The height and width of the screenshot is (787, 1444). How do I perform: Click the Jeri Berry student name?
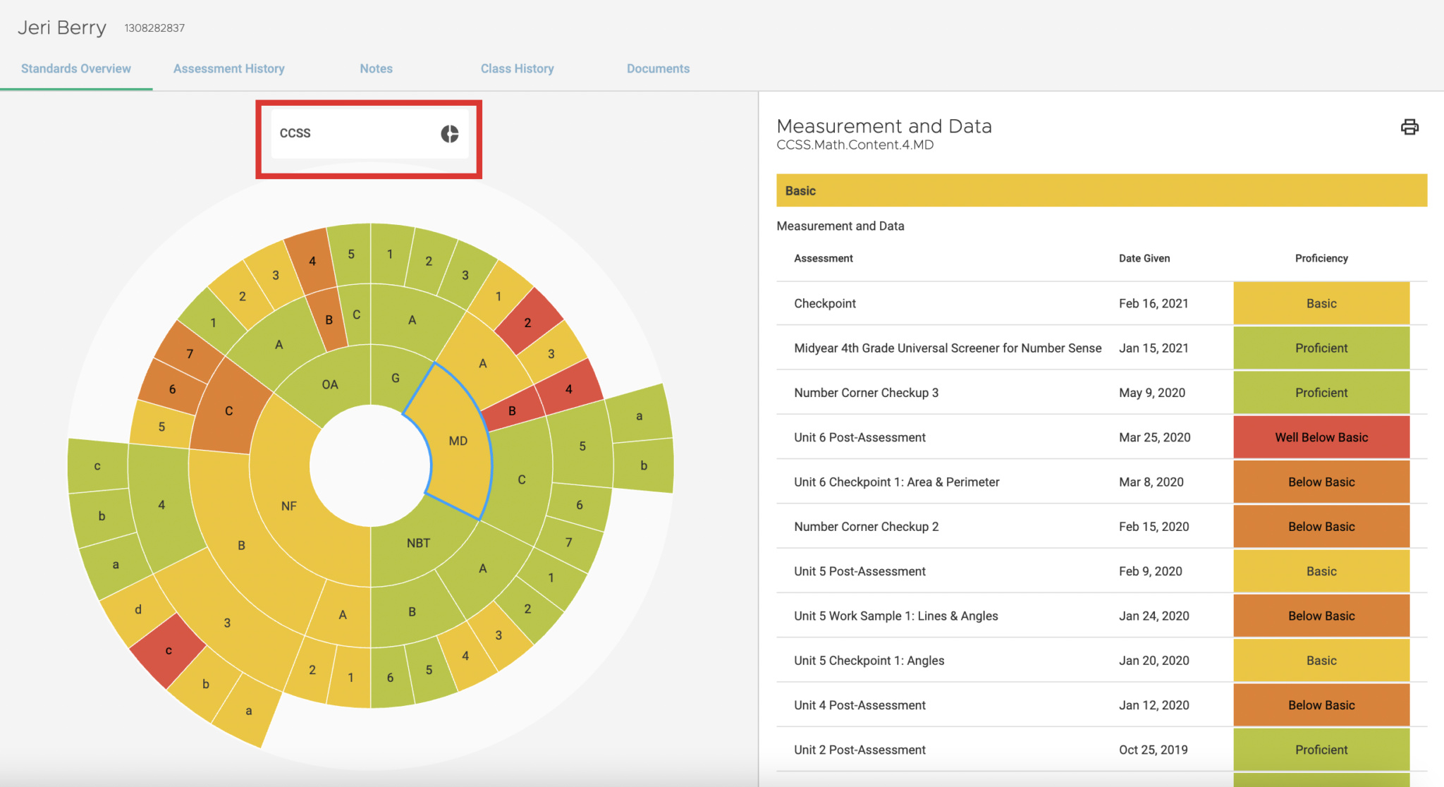point(62,28)
